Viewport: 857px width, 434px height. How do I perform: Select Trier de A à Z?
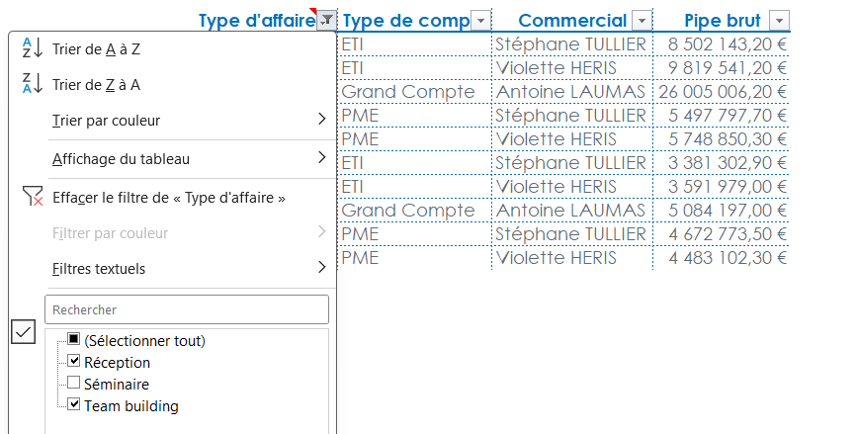(x=97, y=49)
